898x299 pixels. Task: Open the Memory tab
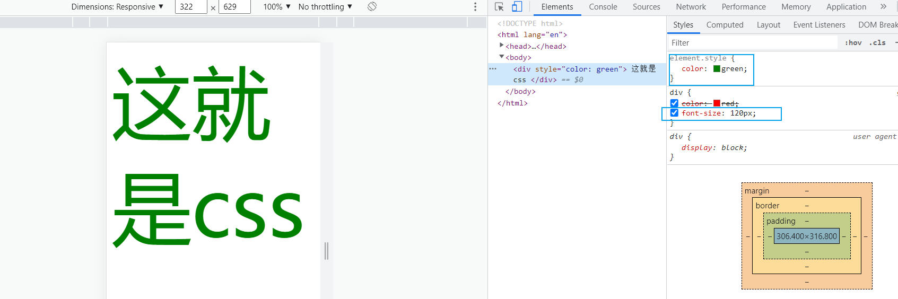pyautogui.click(x=796, y=7)
